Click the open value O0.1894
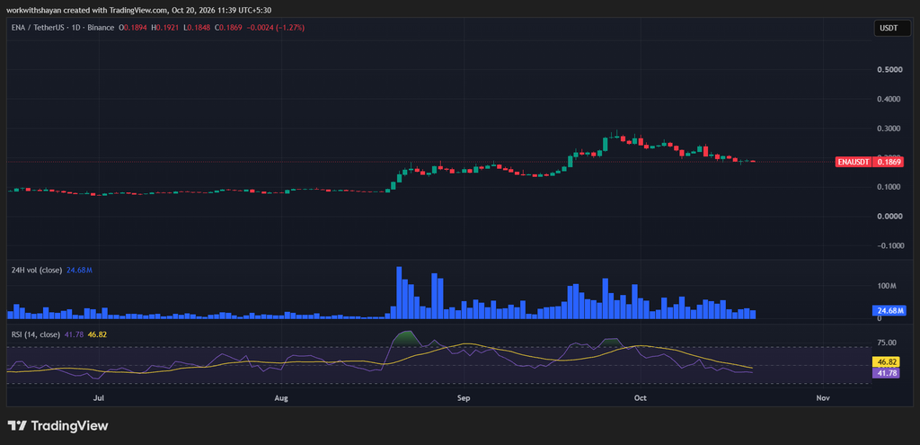920x445 pixels. click(x=133, y=28)
